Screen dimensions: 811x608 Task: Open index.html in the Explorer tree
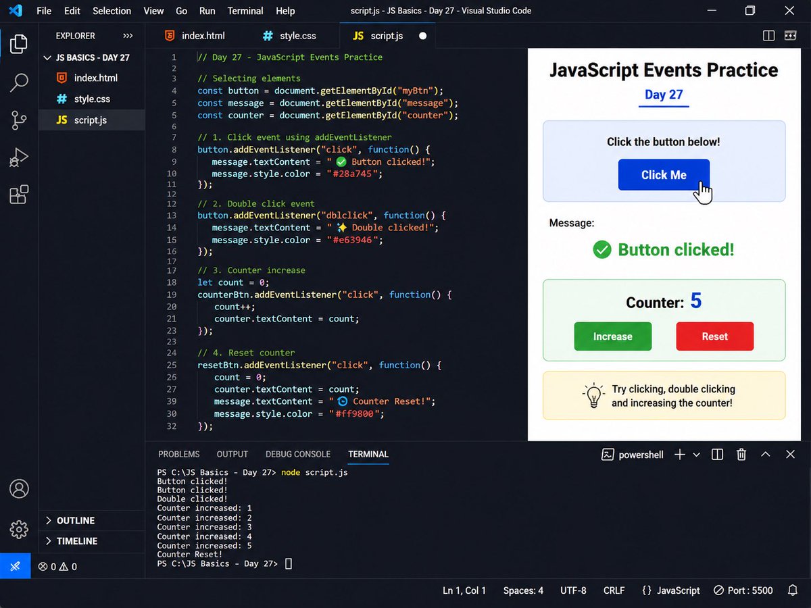[92, 78]
